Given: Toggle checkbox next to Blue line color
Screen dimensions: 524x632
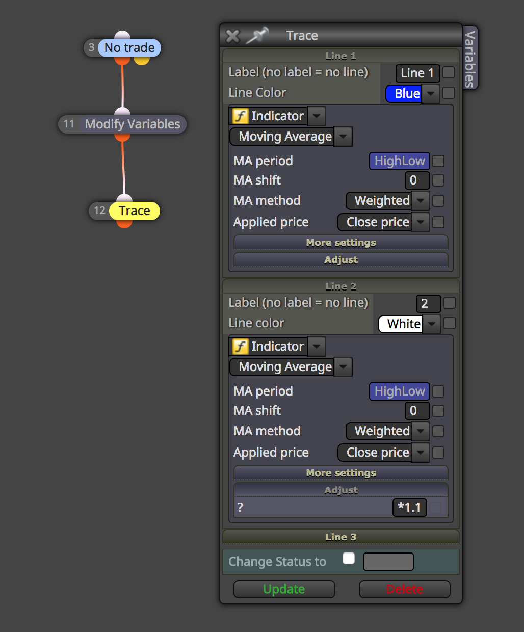Looking at the screenshot, I should (449, 93).
